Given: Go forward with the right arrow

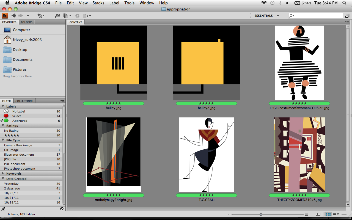Looking at the screenshot, I should (21, 16).
